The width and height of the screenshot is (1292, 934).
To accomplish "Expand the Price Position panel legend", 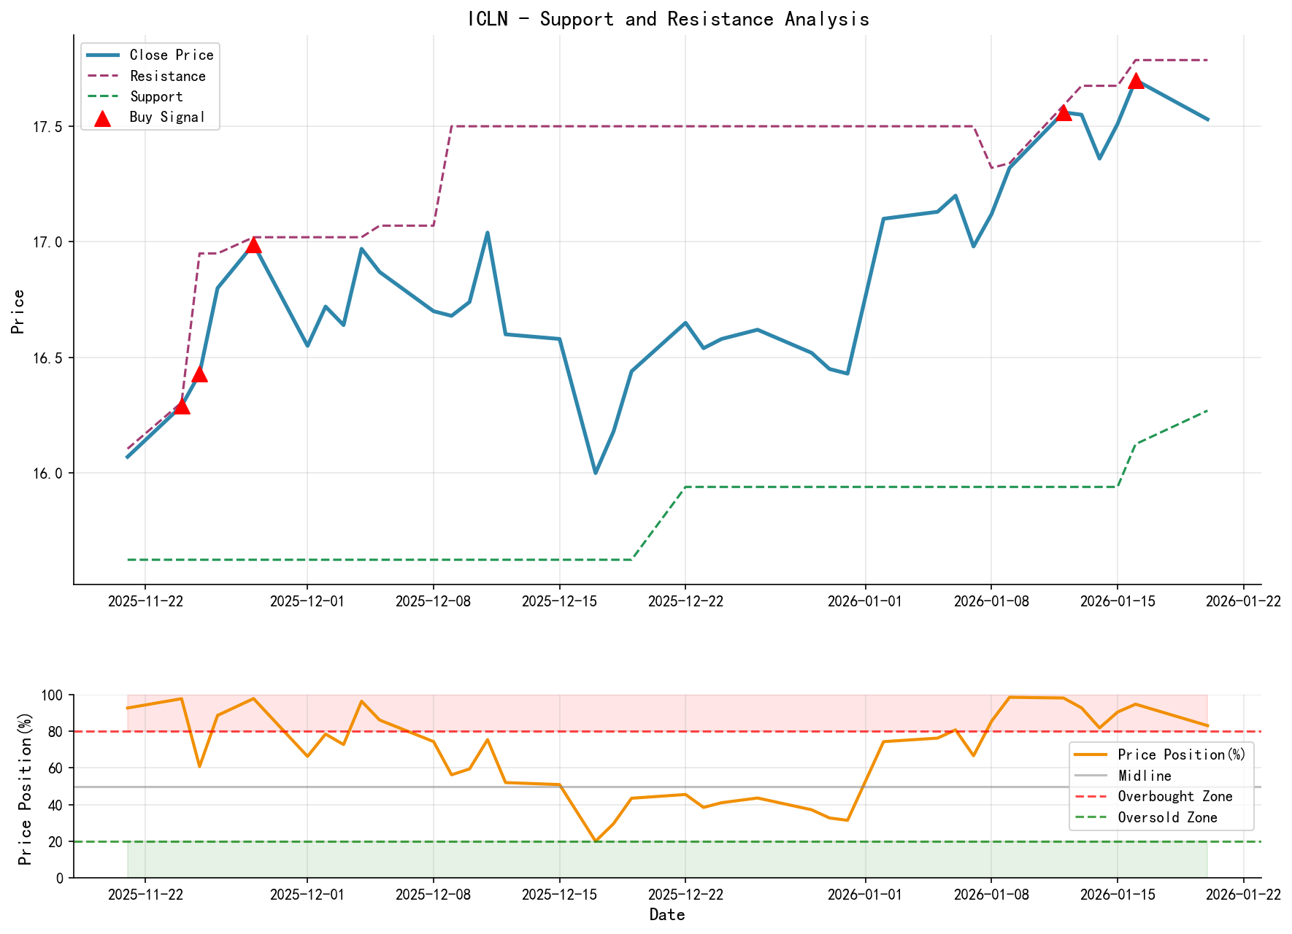I will (x=1161, y=786).
